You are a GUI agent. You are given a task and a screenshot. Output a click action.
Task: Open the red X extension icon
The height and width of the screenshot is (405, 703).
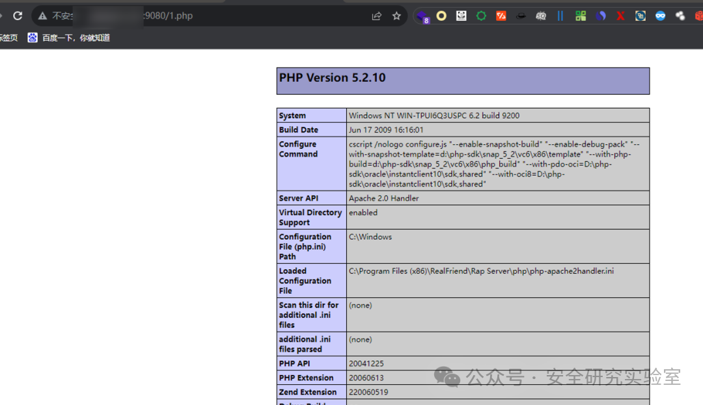point(620,16)
